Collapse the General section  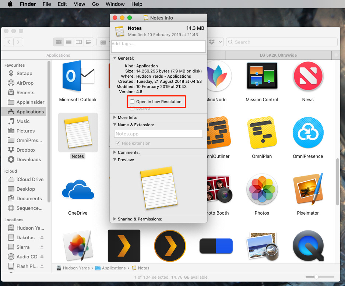tap(115, 58)
